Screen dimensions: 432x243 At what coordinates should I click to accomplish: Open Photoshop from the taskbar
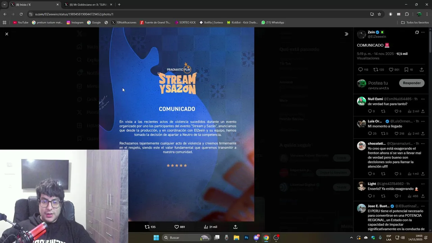point(246,238)
